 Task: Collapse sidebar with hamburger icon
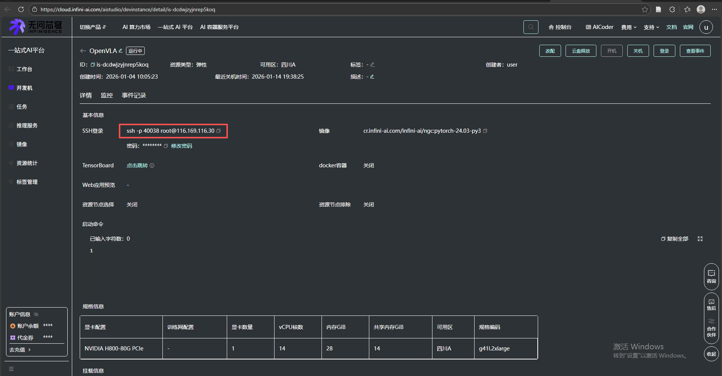(x=11, y=369)
